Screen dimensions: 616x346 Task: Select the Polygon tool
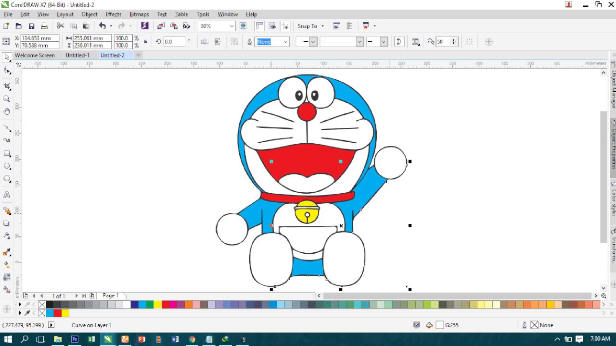point(7,179)
